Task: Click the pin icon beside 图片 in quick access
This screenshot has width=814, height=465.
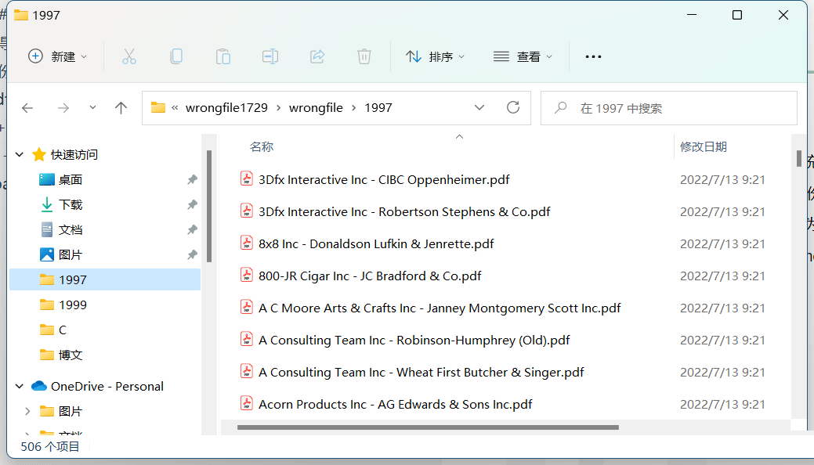Action: pyautogui.click(x=192, y=255)
